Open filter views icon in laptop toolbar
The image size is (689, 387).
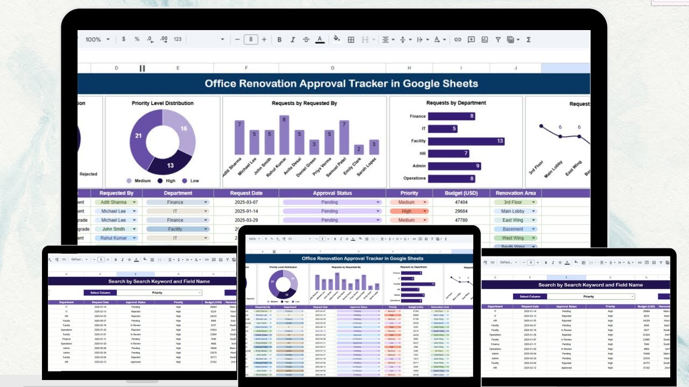point(513,39)
